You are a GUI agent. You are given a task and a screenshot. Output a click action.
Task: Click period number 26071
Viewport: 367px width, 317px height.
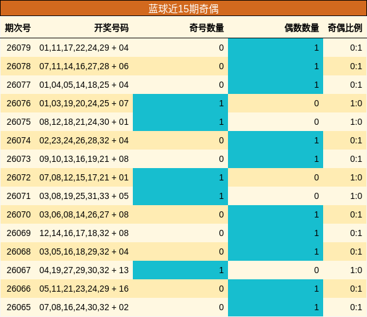[x=19, y=196]
